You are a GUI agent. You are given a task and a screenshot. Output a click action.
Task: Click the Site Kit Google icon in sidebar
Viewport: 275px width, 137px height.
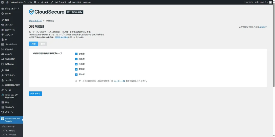coord(2,13)
